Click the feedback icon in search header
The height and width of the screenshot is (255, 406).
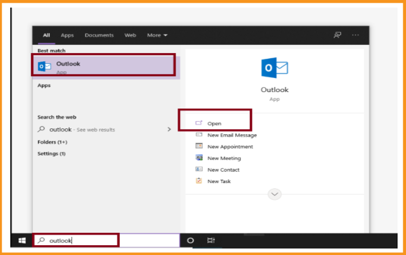pyautogui.click(x=337, y=35)
